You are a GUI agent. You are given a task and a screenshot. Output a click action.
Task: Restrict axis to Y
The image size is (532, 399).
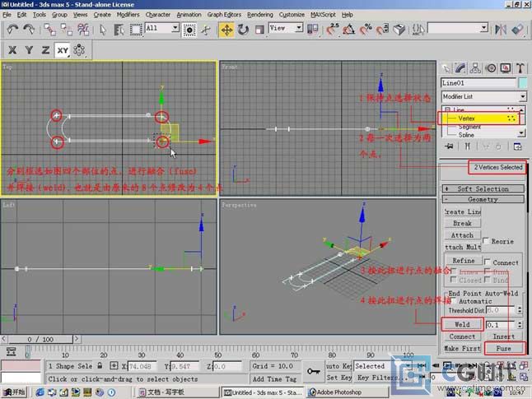(x=29, y=50)
